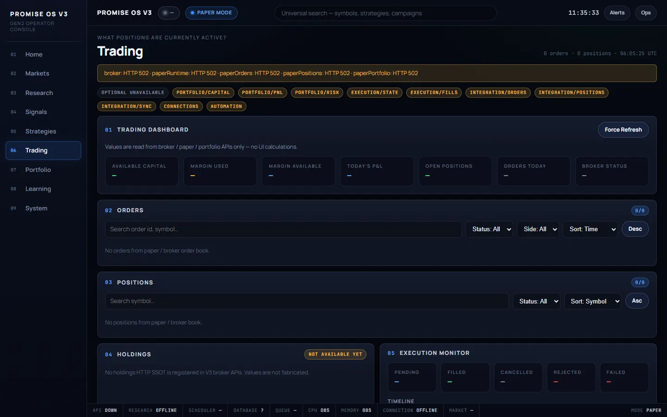Open Portfolio in sidebar
The image size is (667, 417).
(x=43, y=170)
